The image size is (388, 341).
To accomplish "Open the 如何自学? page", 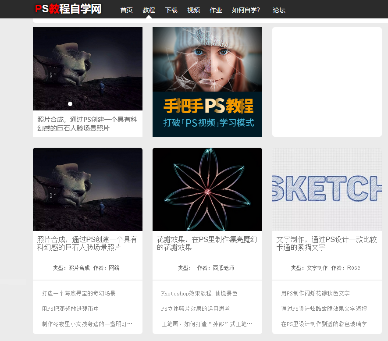I will click(x=246, y=10).
